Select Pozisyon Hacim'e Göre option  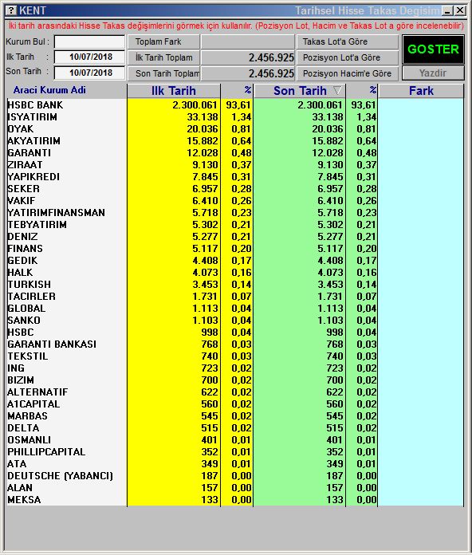(347, 73)
